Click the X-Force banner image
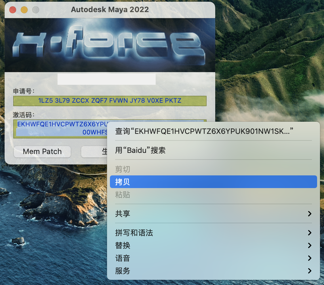Viewport: 324px width, 285px height. pos(110,45)
